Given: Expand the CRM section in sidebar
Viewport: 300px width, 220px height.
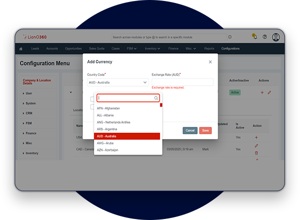Looking at the screenshot, I should click(x=27, y=113).
